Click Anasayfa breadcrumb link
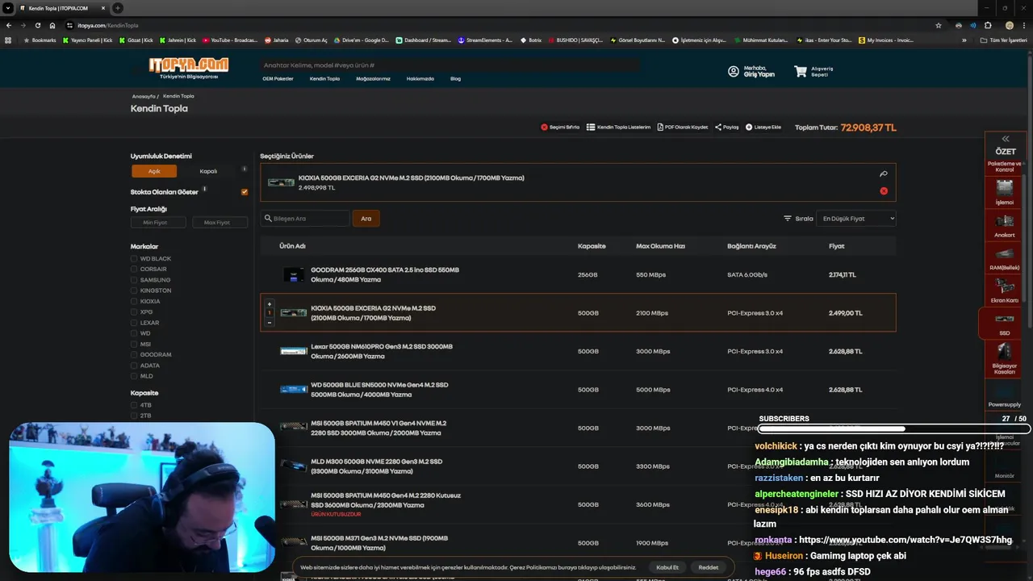The image size is (1033, 581). coord(144,96)
